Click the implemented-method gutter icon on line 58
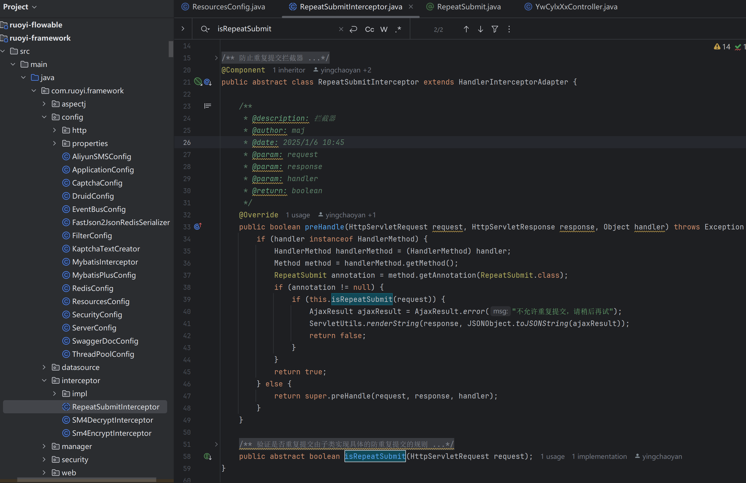 (x=207, y=456)
